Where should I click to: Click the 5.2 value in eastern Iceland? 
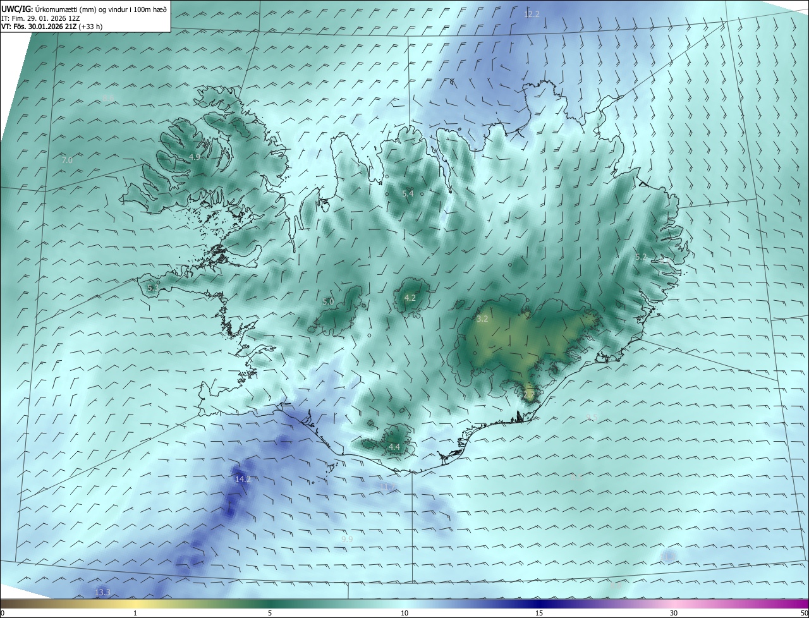pos(641,257)
